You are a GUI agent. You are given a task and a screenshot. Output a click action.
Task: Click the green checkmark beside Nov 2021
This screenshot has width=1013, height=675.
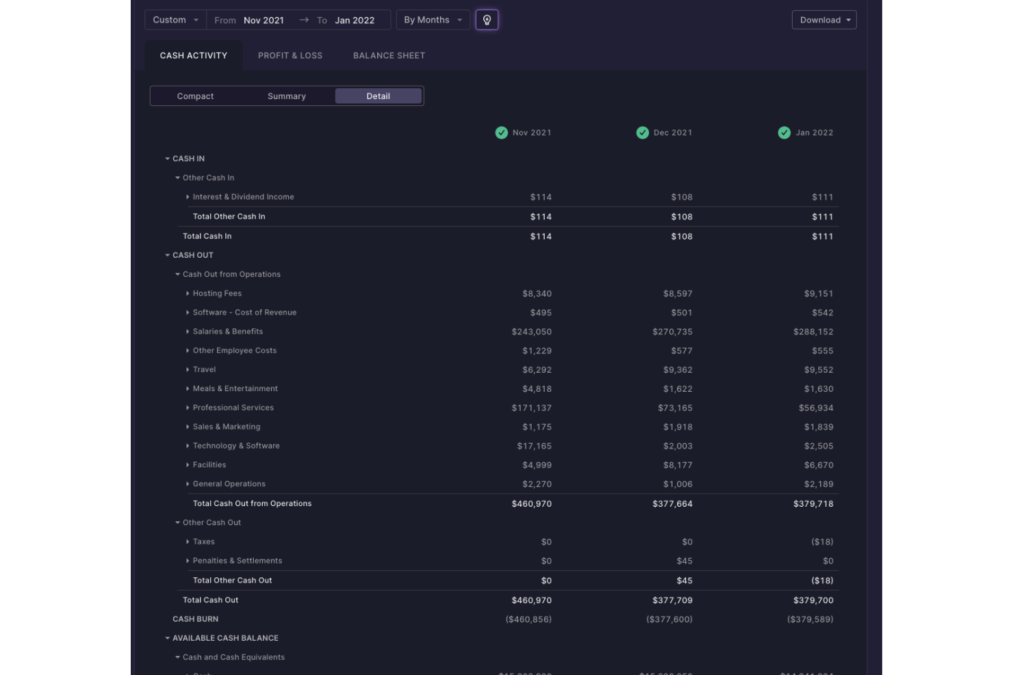point(501,133)
